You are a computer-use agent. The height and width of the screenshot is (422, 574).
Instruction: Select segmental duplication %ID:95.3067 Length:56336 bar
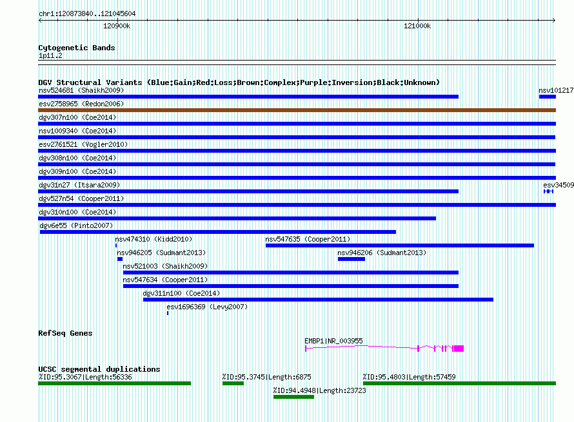(115, 383)
